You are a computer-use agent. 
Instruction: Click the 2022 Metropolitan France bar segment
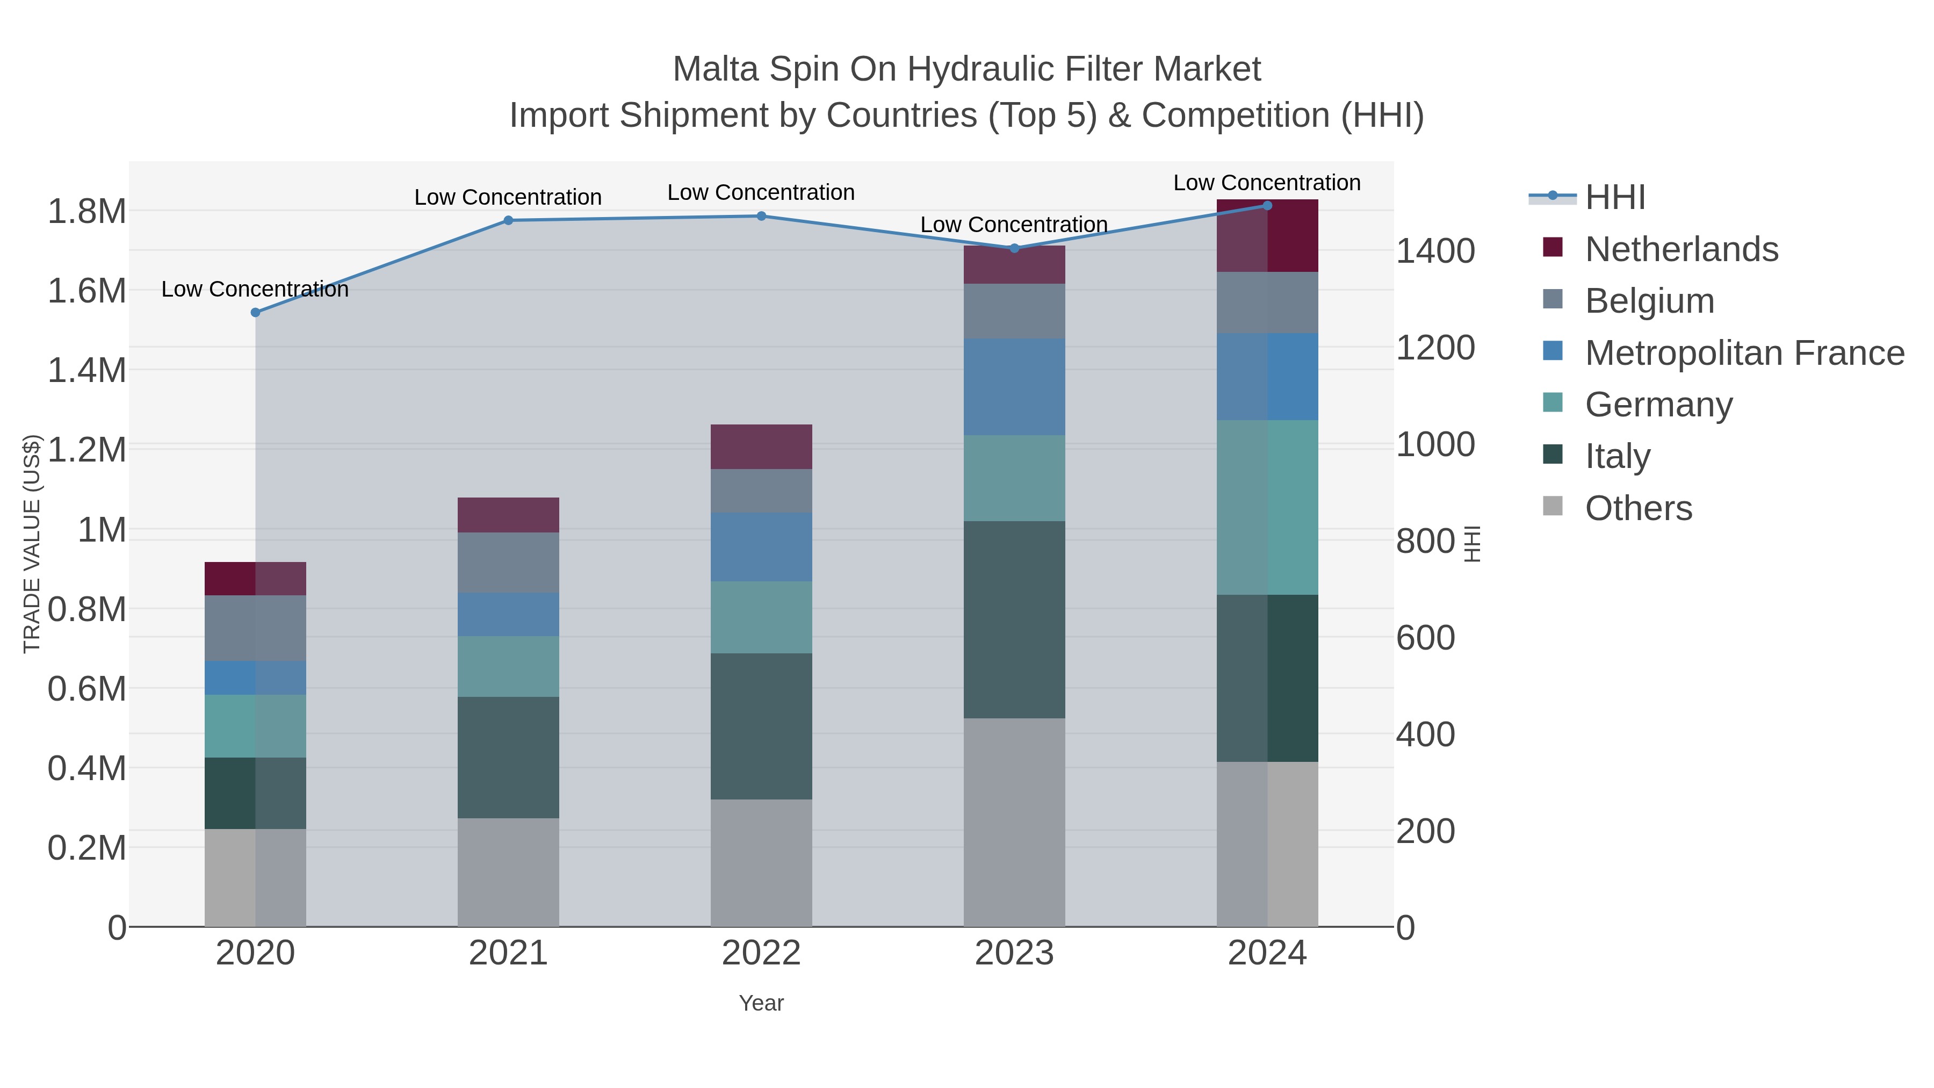(x=761, y=547)
